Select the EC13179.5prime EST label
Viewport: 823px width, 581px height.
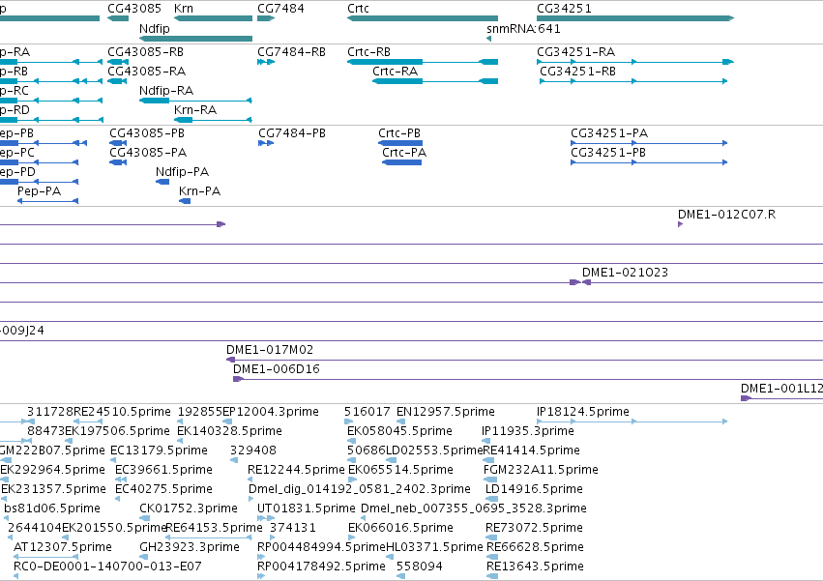click(x=159, y=450)
